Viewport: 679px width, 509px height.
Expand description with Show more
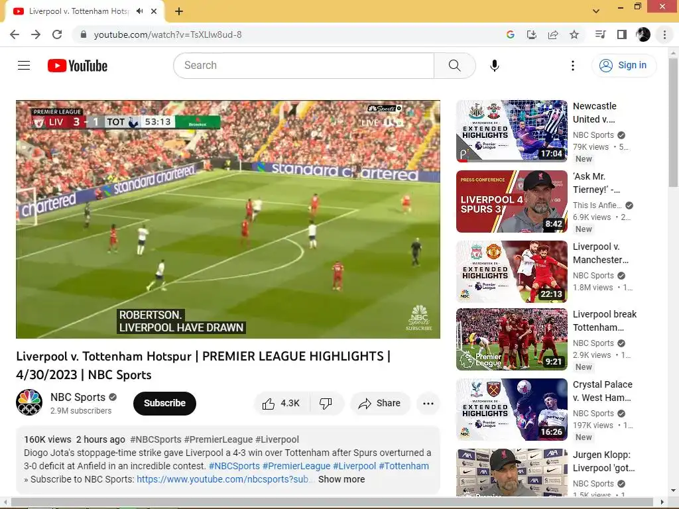coord(341,479)
